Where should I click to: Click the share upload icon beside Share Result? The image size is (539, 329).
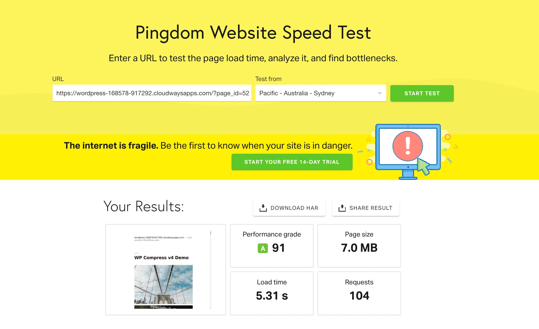coord(342,208)
